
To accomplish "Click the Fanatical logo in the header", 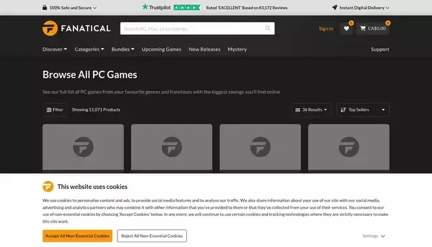I will pos(76,28).
